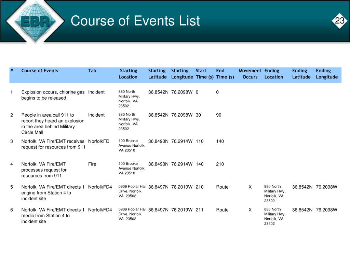The width and height of the screenshot is (350, 262).
Task: Click 'NorfolkFD4' tab cell in row 6
Action: [100, 210]
